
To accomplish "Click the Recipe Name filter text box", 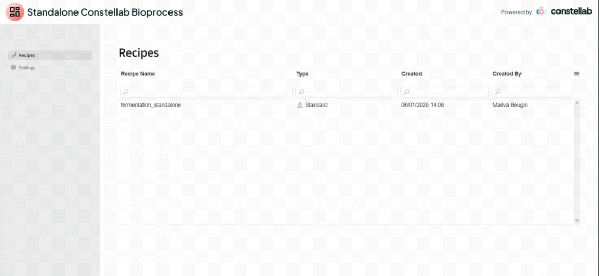I will coord(209,93).
